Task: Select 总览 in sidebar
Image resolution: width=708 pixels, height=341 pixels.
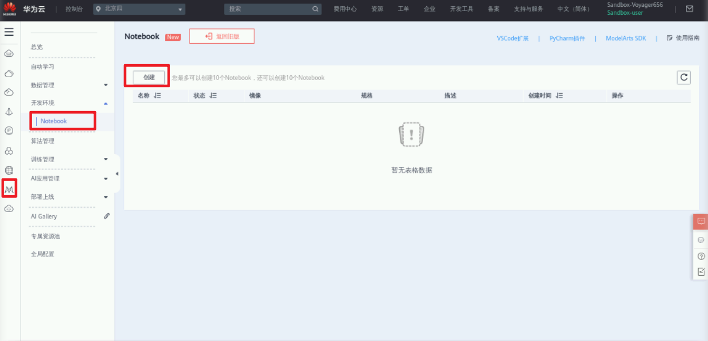Action: click(x=37, y=47)
